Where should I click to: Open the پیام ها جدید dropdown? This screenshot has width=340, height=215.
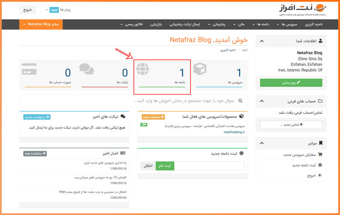(x=58, y=10)
